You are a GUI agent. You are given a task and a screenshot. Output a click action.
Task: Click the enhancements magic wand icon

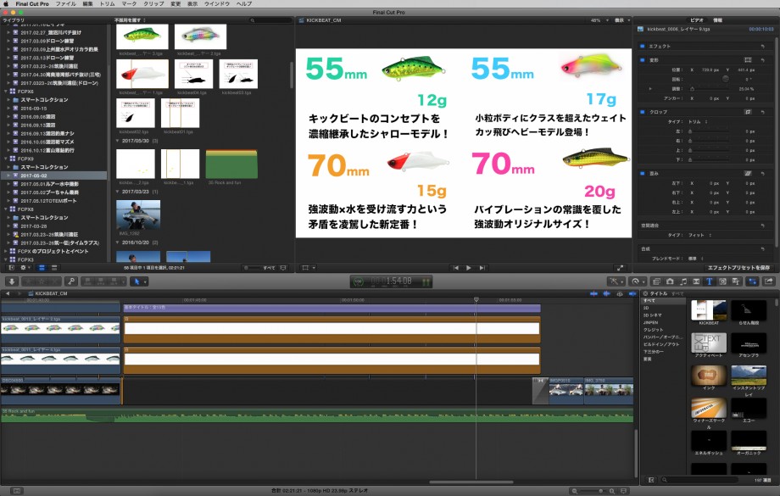tap(616, 281)
